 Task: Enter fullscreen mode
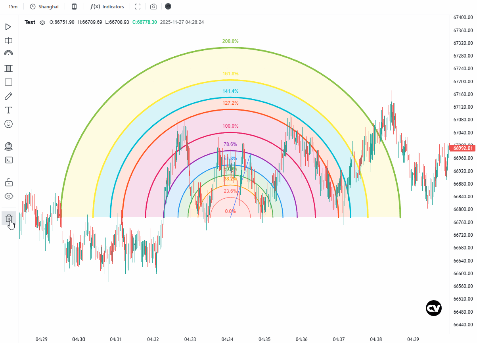[x=138, y=7]
